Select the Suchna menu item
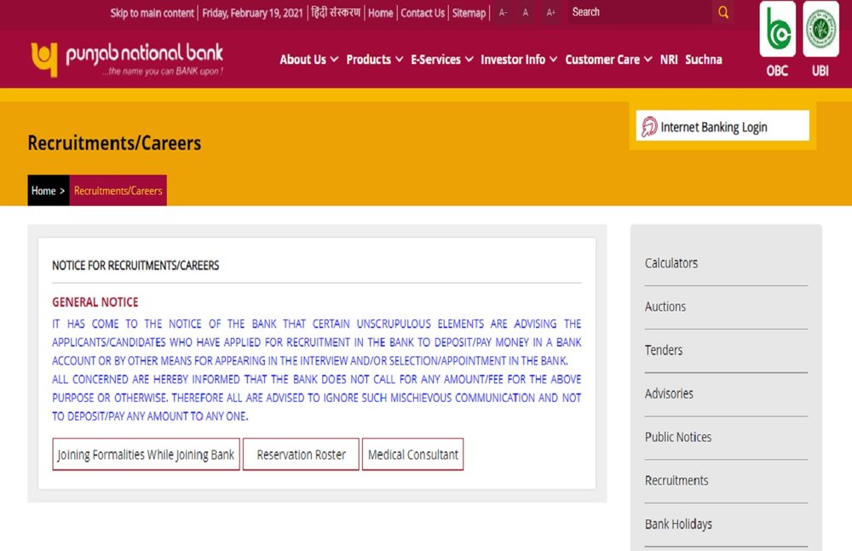Image resolution: width=852 pixels, height=551 pixels. (704, 60)
